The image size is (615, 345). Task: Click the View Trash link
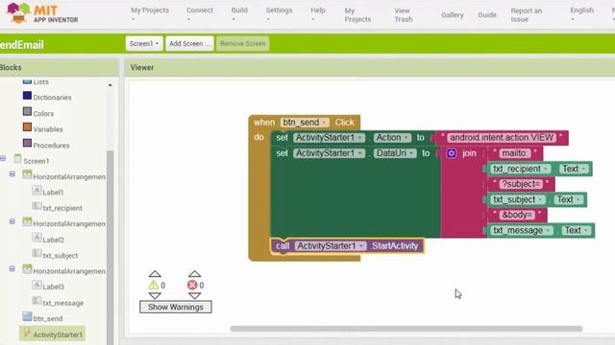[404, 15]
